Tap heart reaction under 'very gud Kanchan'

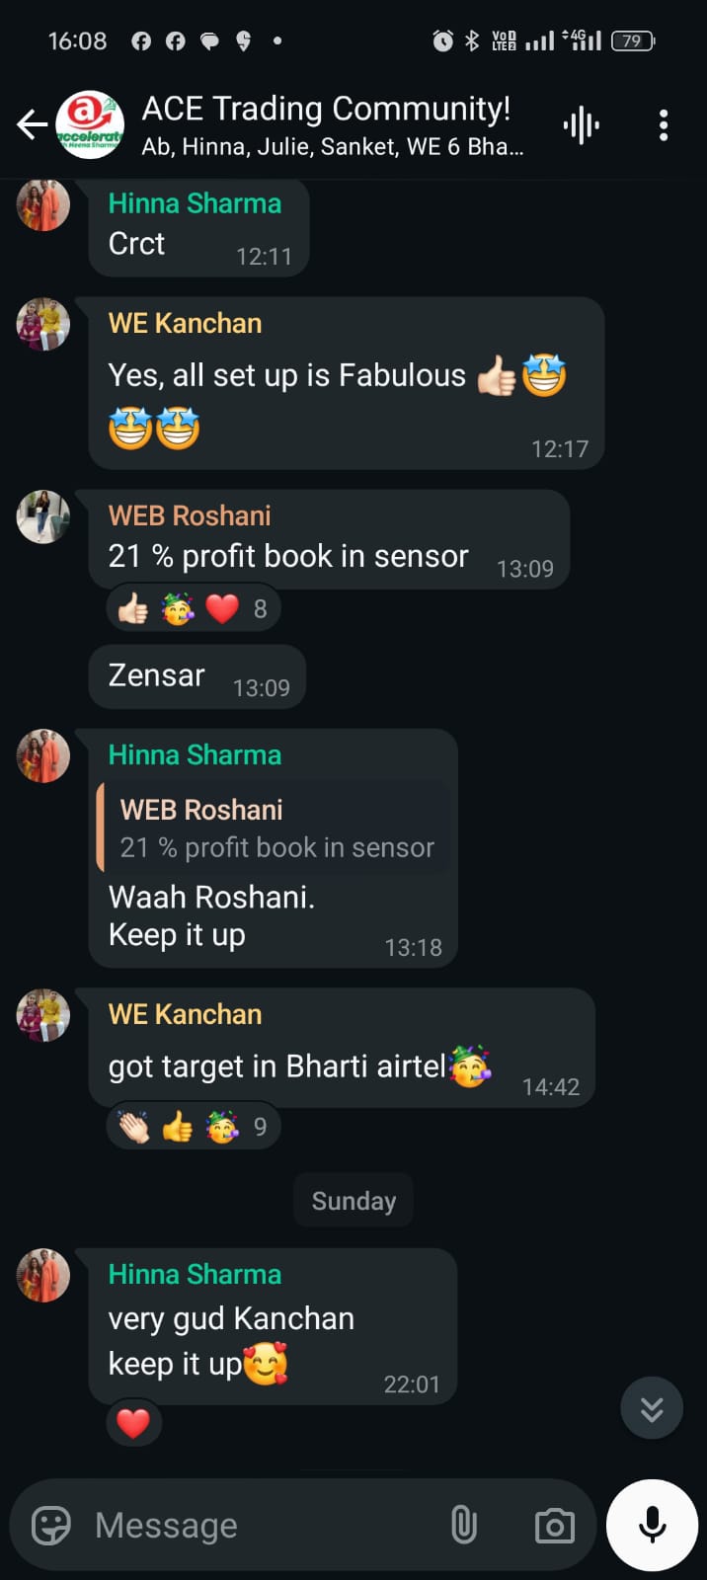click(x=133, y=1423)
